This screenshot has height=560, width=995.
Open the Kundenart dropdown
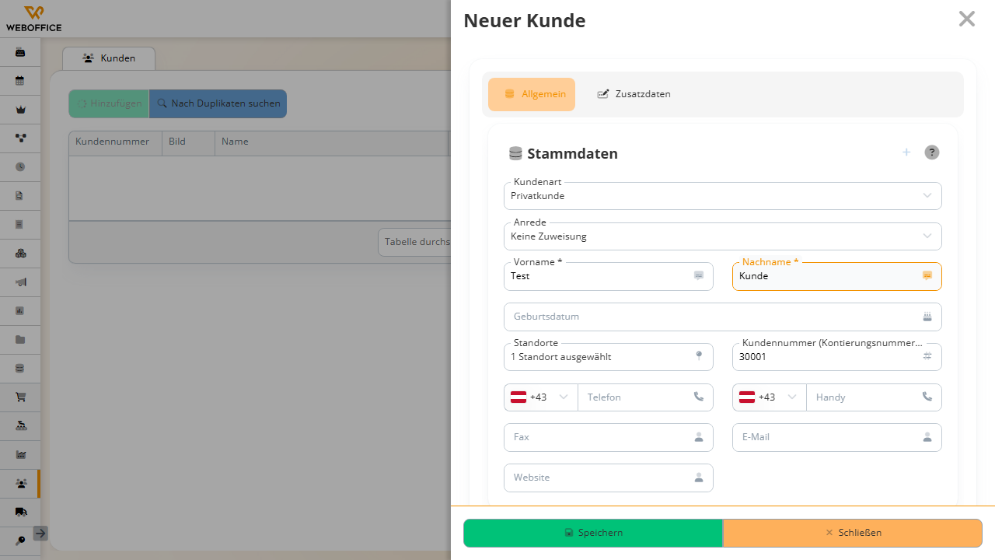click(x=723, y=196)
